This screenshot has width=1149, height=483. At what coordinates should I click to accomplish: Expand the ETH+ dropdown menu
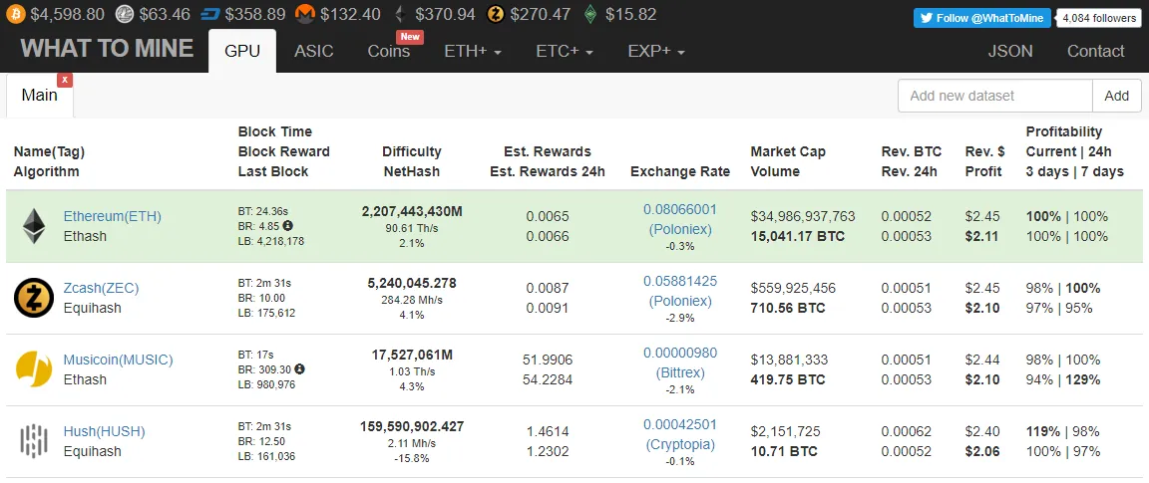(473, 51)
